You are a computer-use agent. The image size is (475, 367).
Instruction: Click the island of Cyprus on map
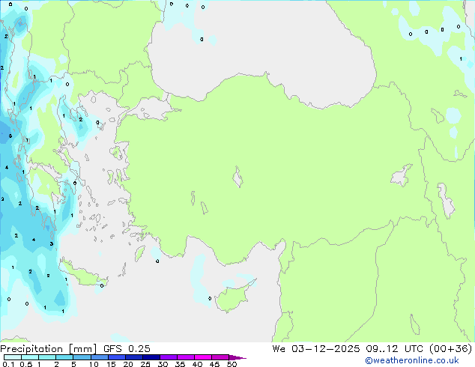pos(233,297)
